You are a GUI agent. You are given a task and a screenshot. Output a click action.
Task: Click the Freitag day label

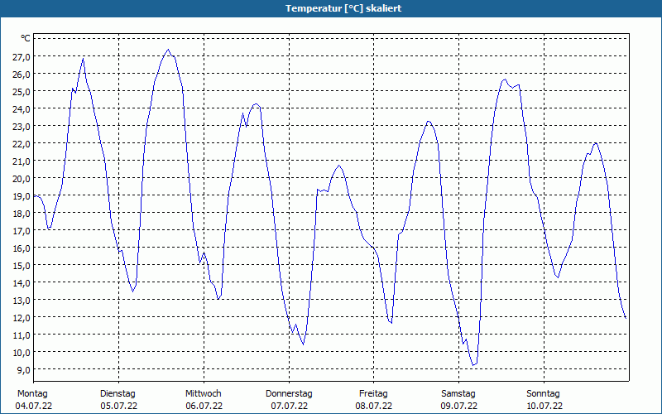tap(374, 394)
